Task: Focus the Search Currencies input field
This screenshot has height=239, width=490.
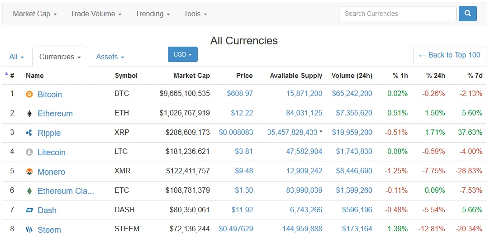Action: 398,14
